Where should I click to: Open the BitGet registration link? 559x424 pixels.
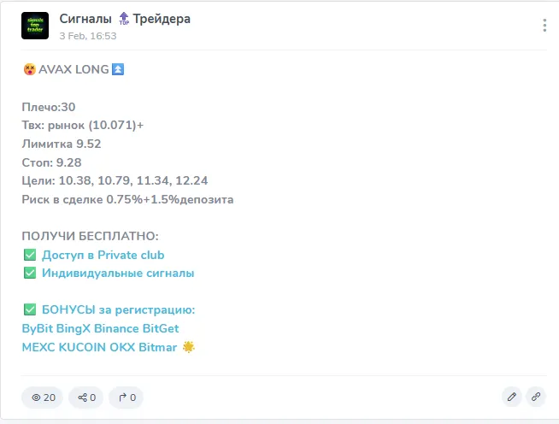pyautogui.click(x=161, y=328)
